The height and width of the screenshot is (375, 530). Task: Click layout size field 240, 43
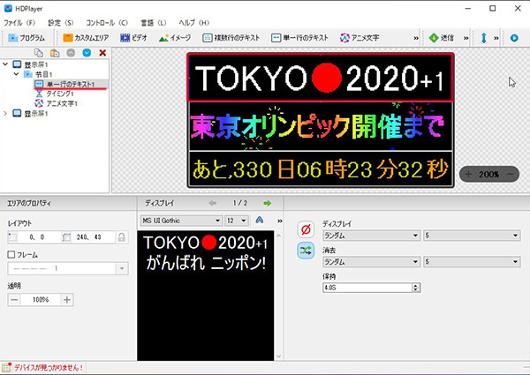pyautogui.click(x=89, y=237)
